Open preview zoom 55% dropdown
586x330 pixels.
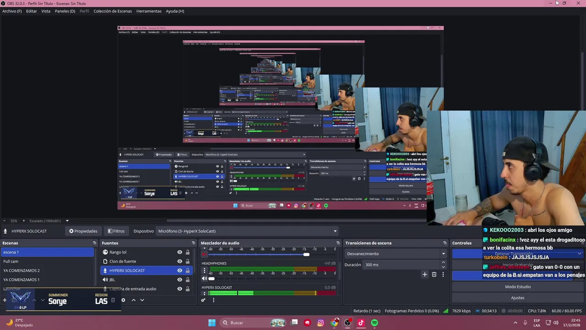(x=14, y=221)
